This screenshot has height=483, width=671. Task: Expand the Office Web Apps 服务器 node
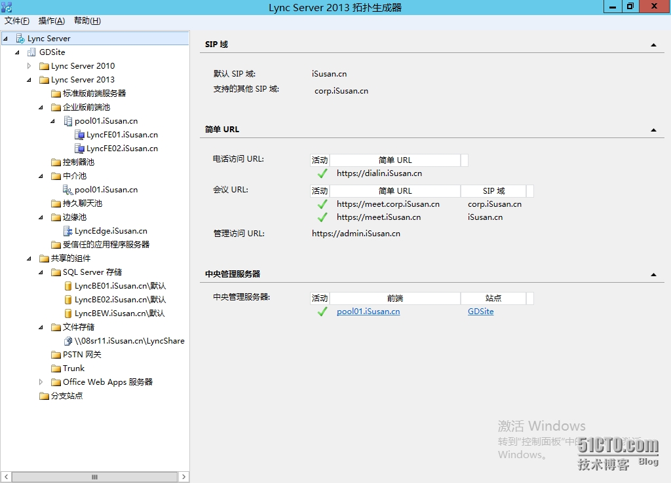coord(41,382)
